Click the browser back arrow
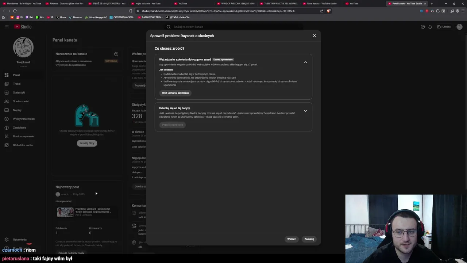This screenshot has height=263, width=467. [4, 11]
